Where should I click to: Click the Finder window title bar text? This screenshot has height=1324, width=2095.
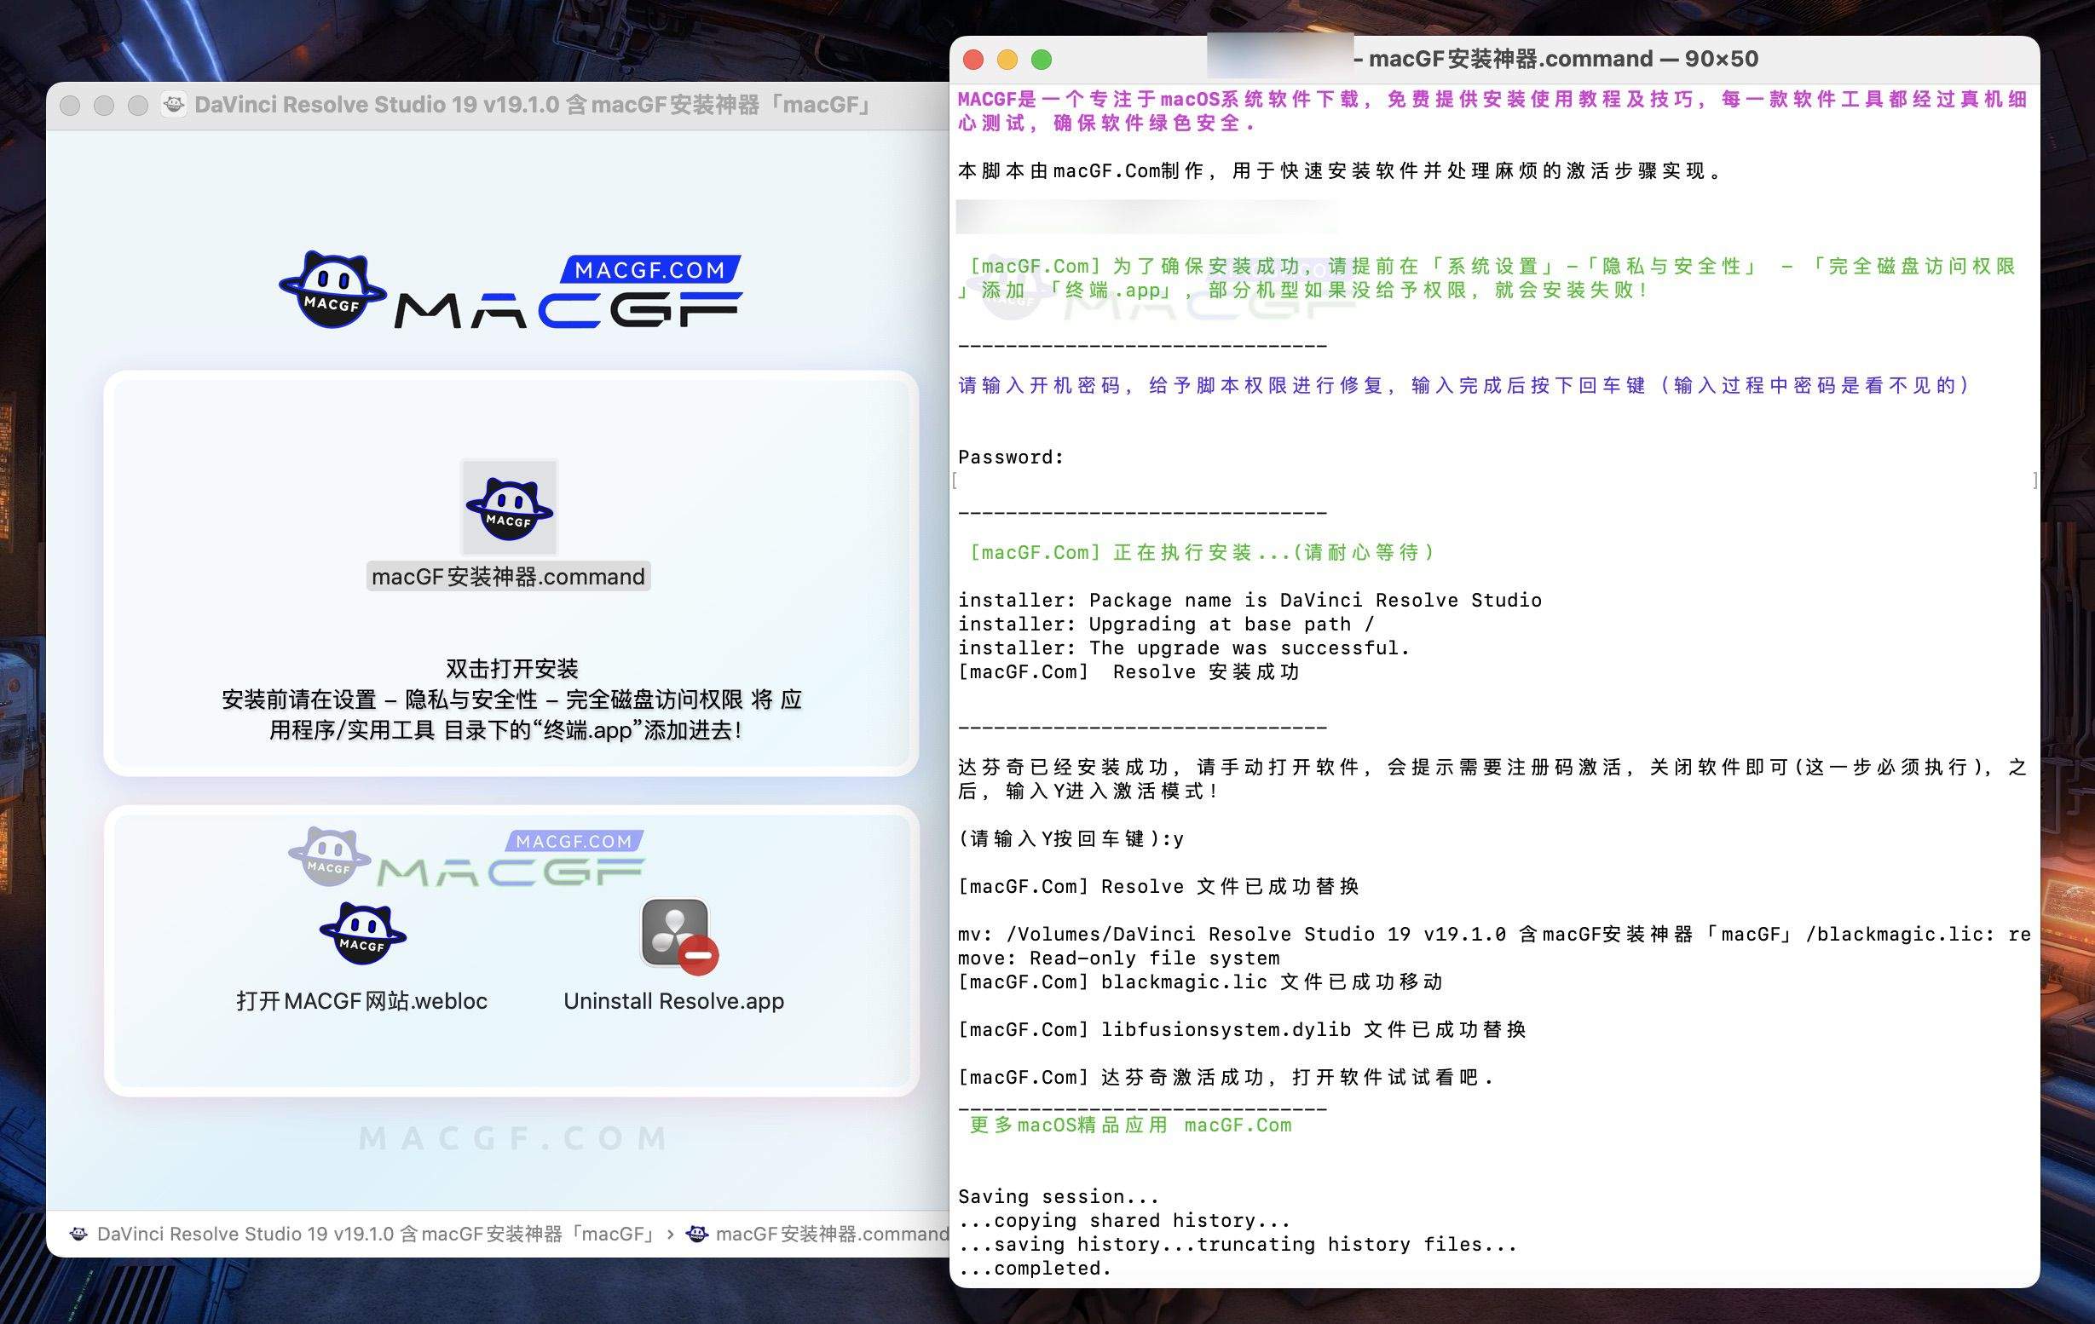534,106
